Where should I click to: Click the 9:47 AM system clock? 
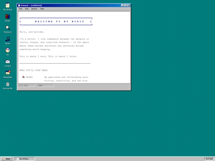coord(209,159)
